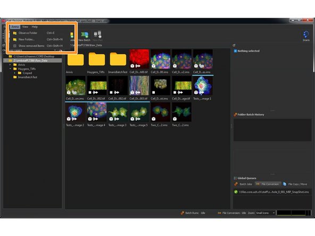The width and height of the screenshot is (315, 236).
Task: Select the Tests_...mage 5 thumbnail
Action: coord(139,112)
